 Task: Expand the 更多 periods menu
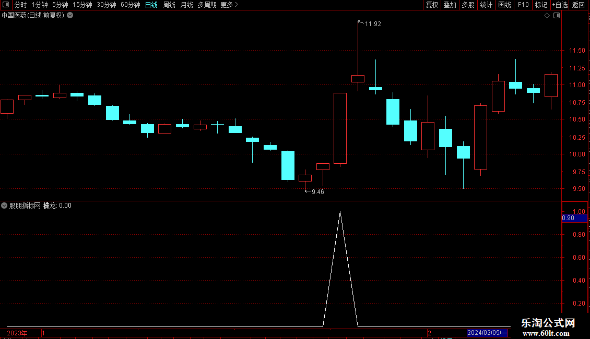(229, 5)
